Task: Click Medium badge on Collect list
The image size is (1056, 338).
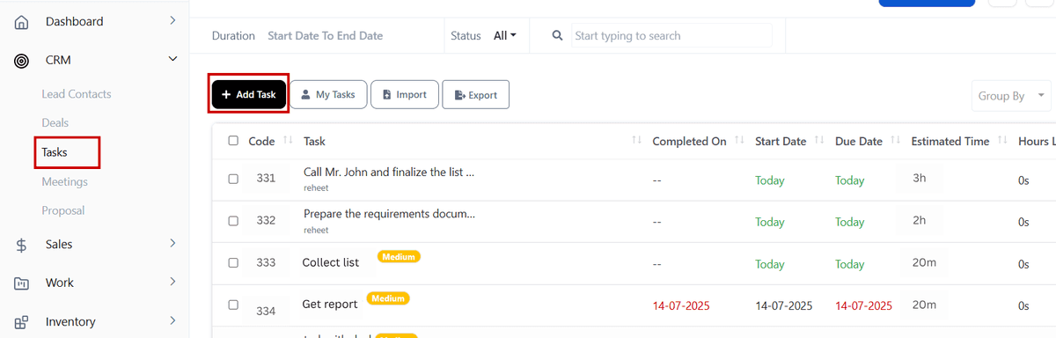Action: (x=399, y=257)
